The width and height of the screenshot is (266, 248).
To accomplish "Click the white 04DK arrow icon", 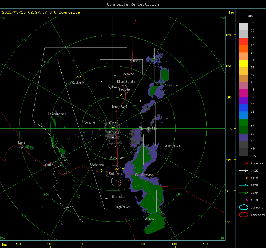I will point(244,170).
